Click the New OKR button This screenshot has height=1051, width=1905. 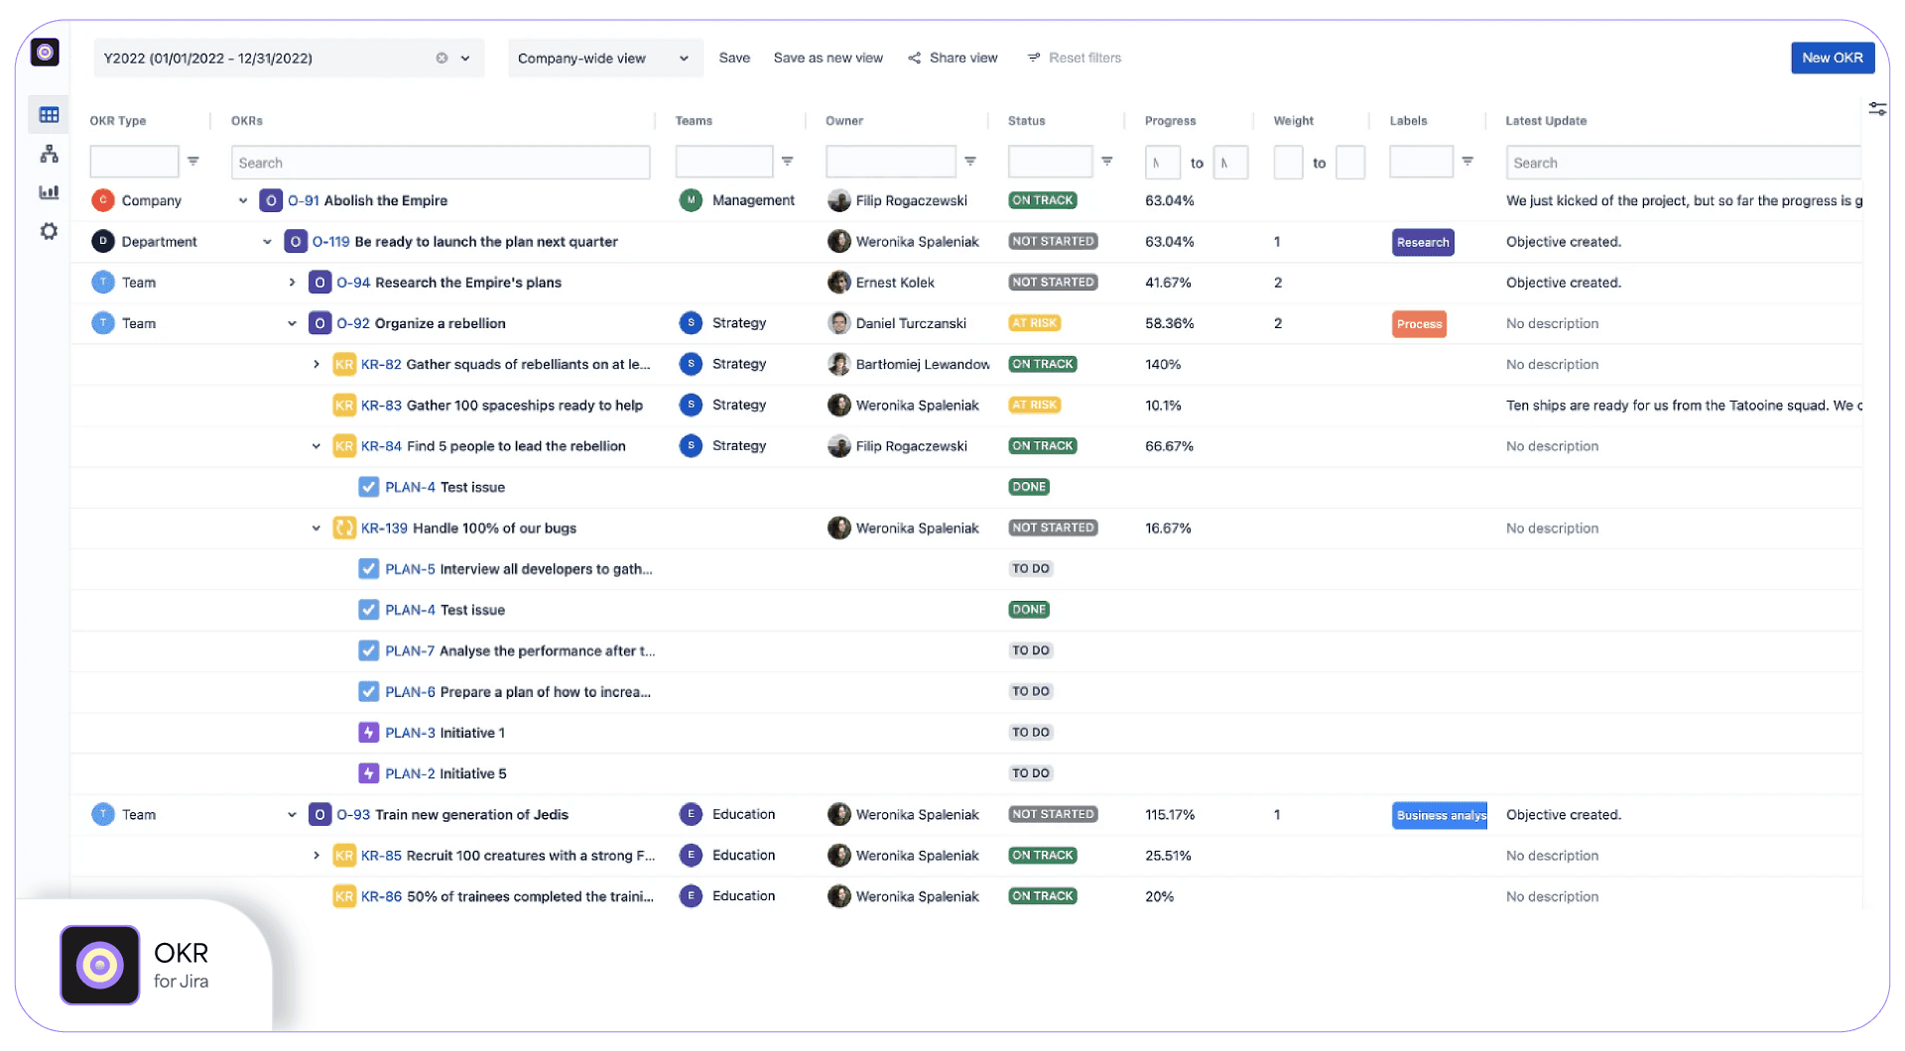[x=1832, y=58]
